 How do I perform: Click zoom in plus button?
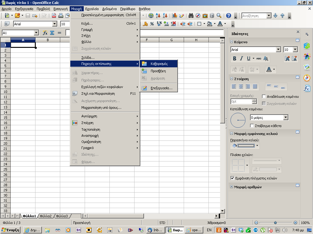(296, 223)
